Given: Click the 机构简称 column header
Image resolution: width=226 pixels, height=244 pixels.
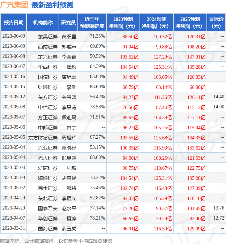Looking at the screenshot, I should tap(43, 23).
